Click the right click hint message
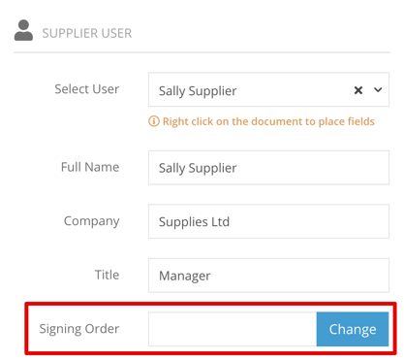404x360 pixels. pyautogui.click(x=268, y=121)
